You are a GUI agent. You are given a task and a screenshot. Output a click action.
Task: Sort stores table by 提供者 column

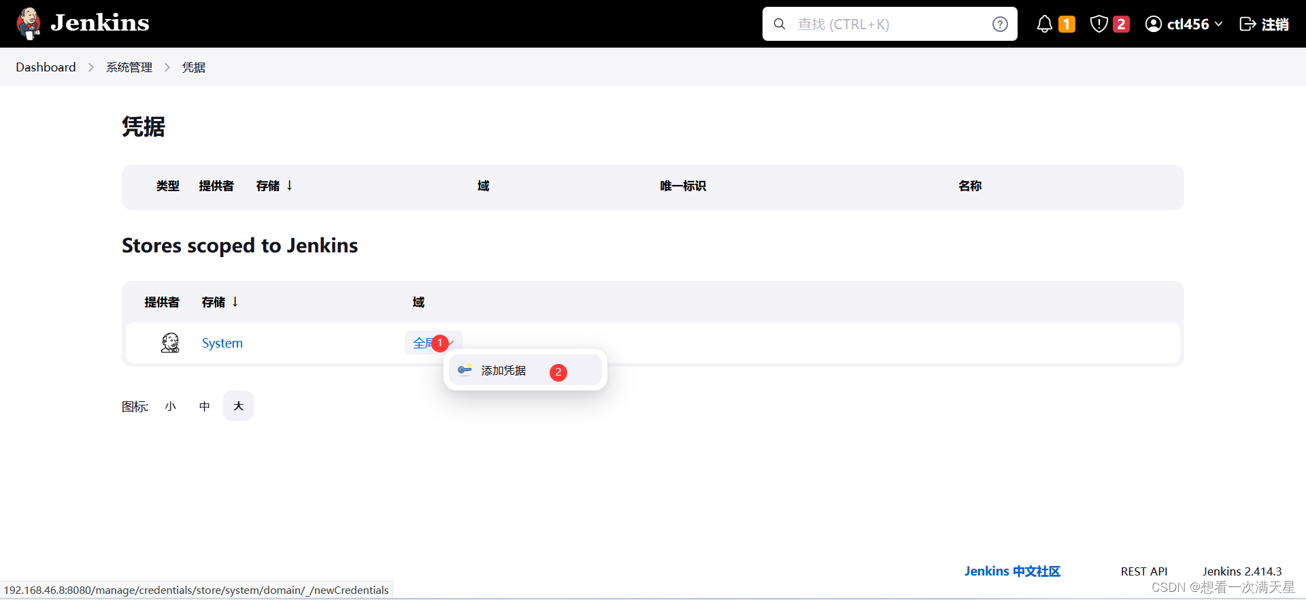pos(162,302)
